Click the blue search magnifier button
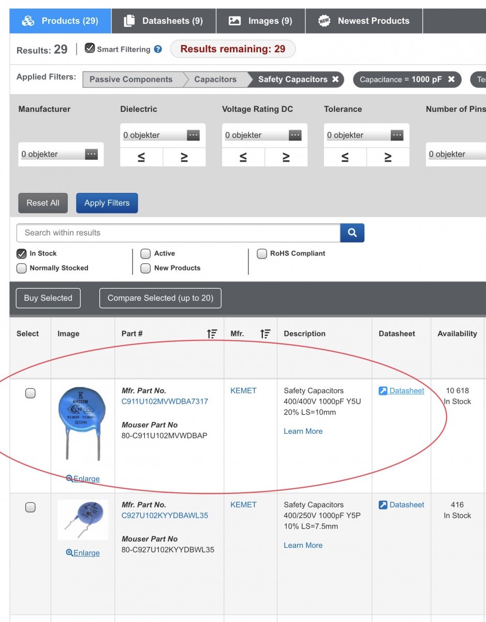 click(x=352, y=233)
